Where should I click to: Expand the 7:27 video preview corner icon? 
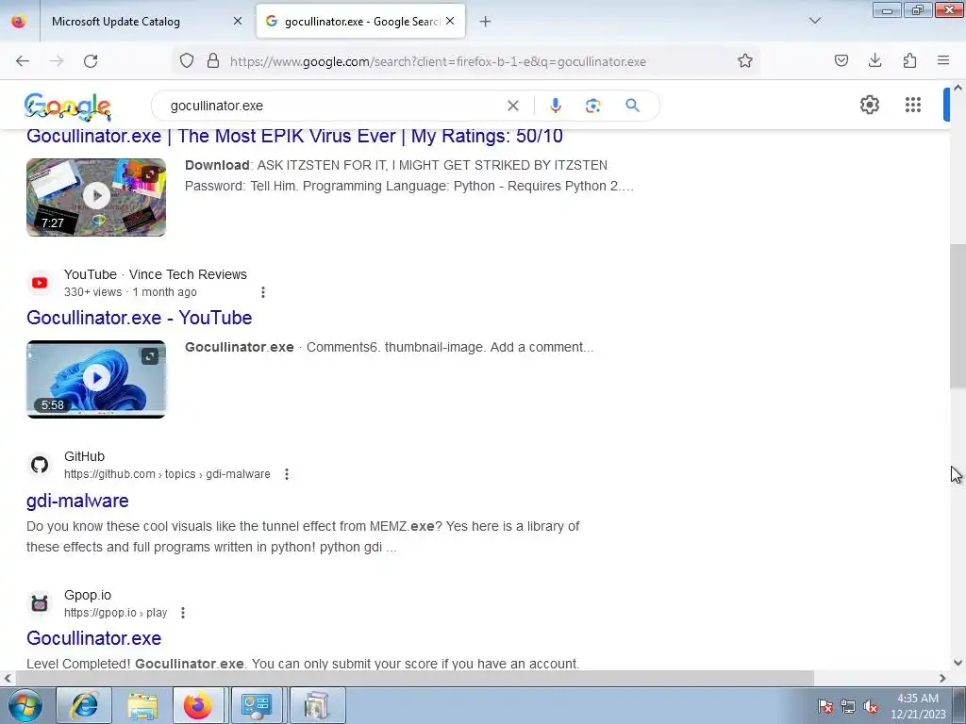point(150,174)
